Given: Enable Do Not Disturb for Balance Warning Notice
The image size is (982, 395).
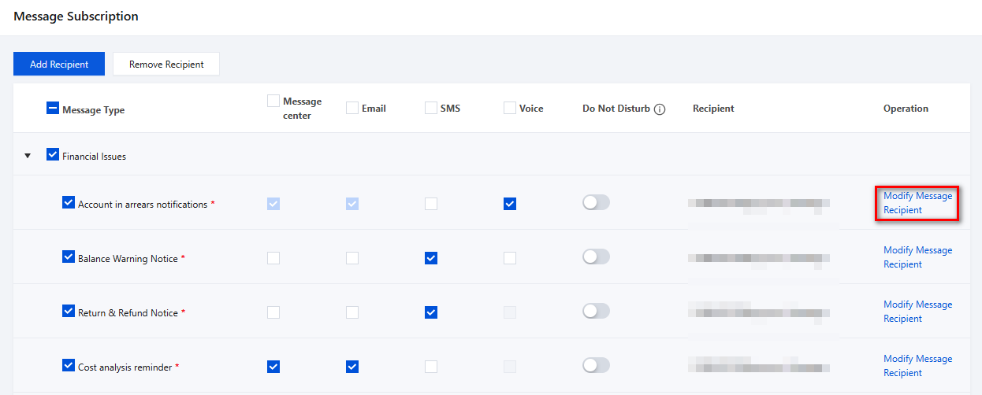Looking at the screenshot, I should (x=596, y=257).
